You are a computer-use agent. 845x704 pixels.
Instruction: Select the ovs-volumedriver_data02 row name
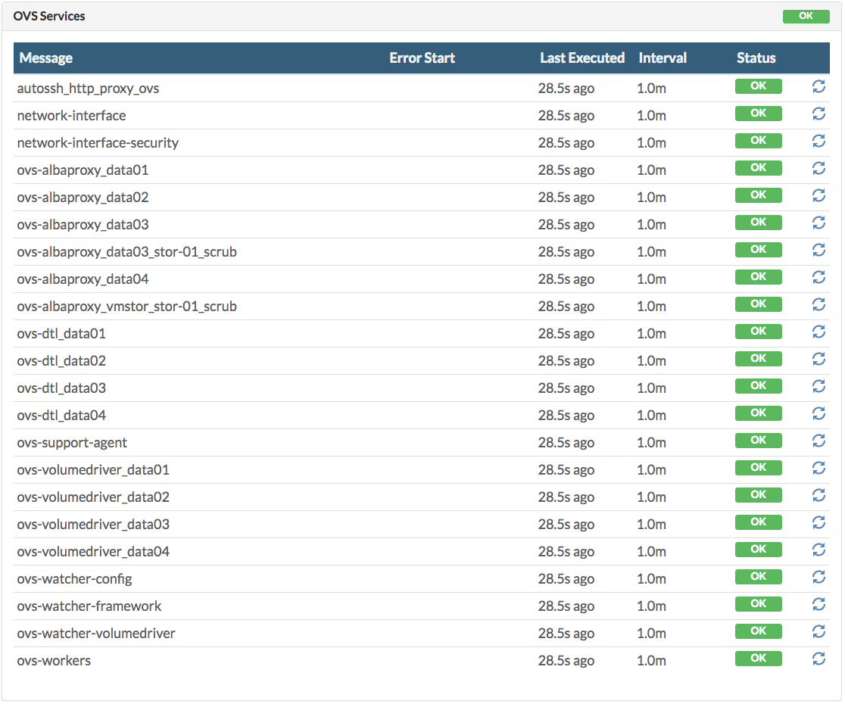pos(93,497)
